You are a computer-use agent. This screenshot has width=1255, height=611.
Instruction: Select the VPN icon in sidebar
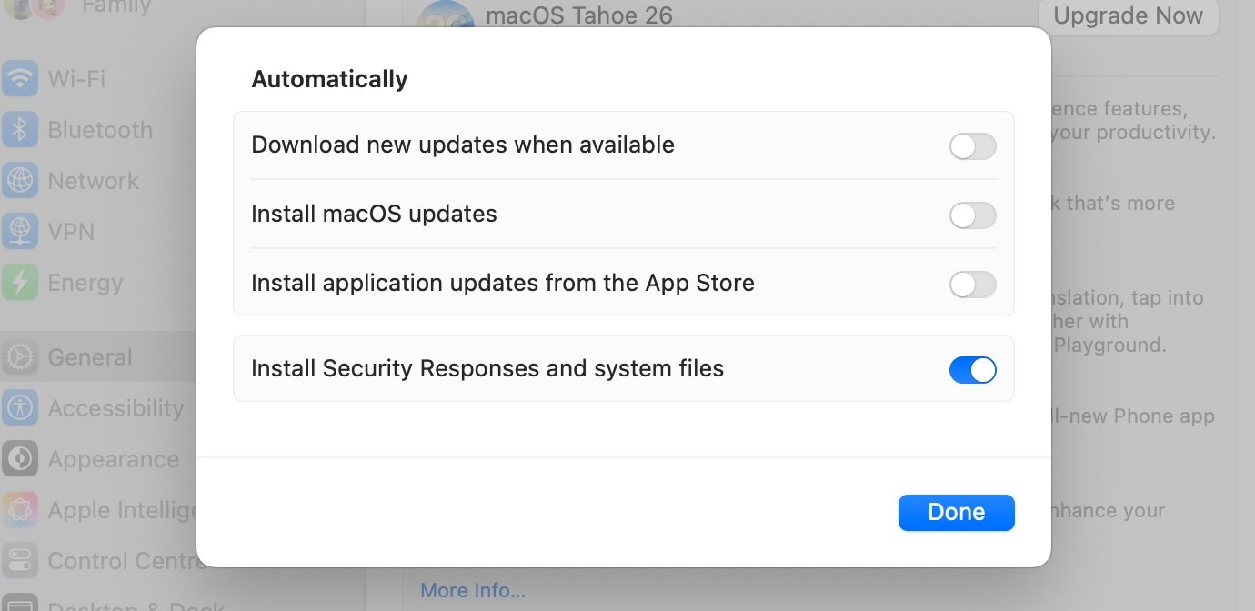click(19, 232)
